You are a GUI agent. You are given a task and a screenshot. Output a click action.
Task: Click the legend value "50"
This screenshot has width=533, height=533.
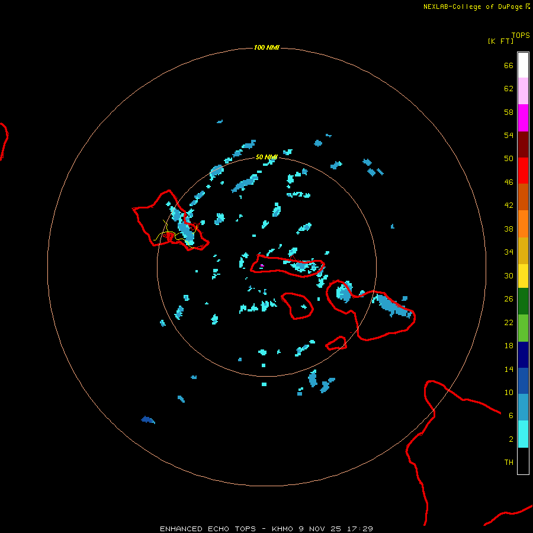509,159
